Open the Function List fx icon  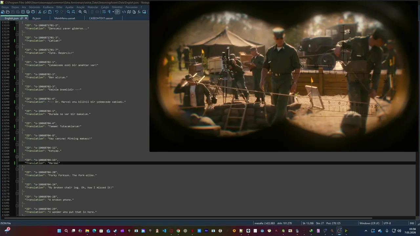tap(139, 12)
